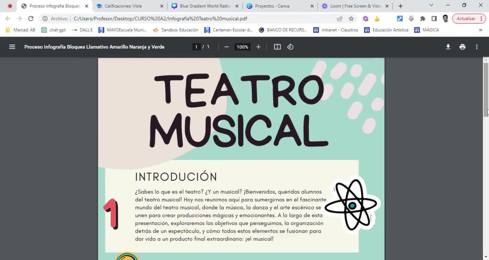Click the TEATRO title word
Viewport: 489px width, 260px height.
239,90
